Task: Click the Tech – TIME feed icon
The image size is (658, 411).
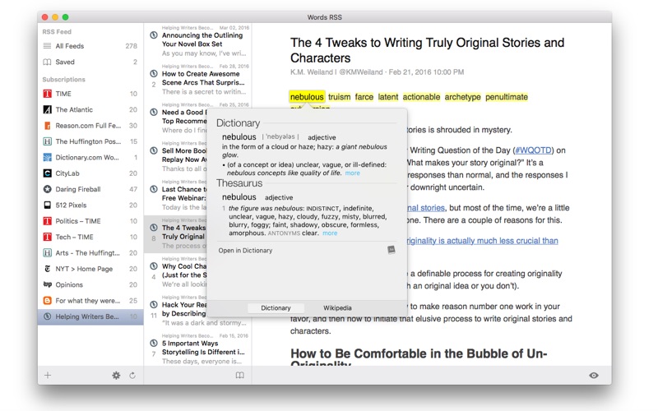Action: (x=48, y=237)
